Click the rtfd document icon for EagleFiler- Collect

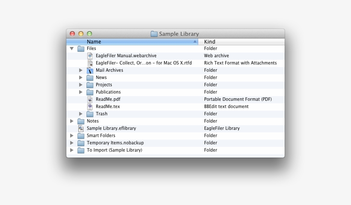pyautogui.click(x=90, y=63)
